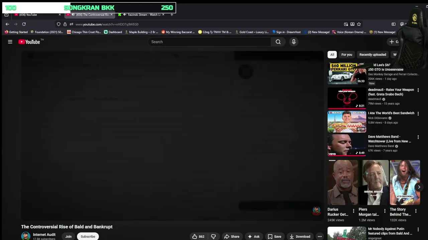Dislike the video with thumbs down
Screen dimensions: 428x240
coord(213,236)
